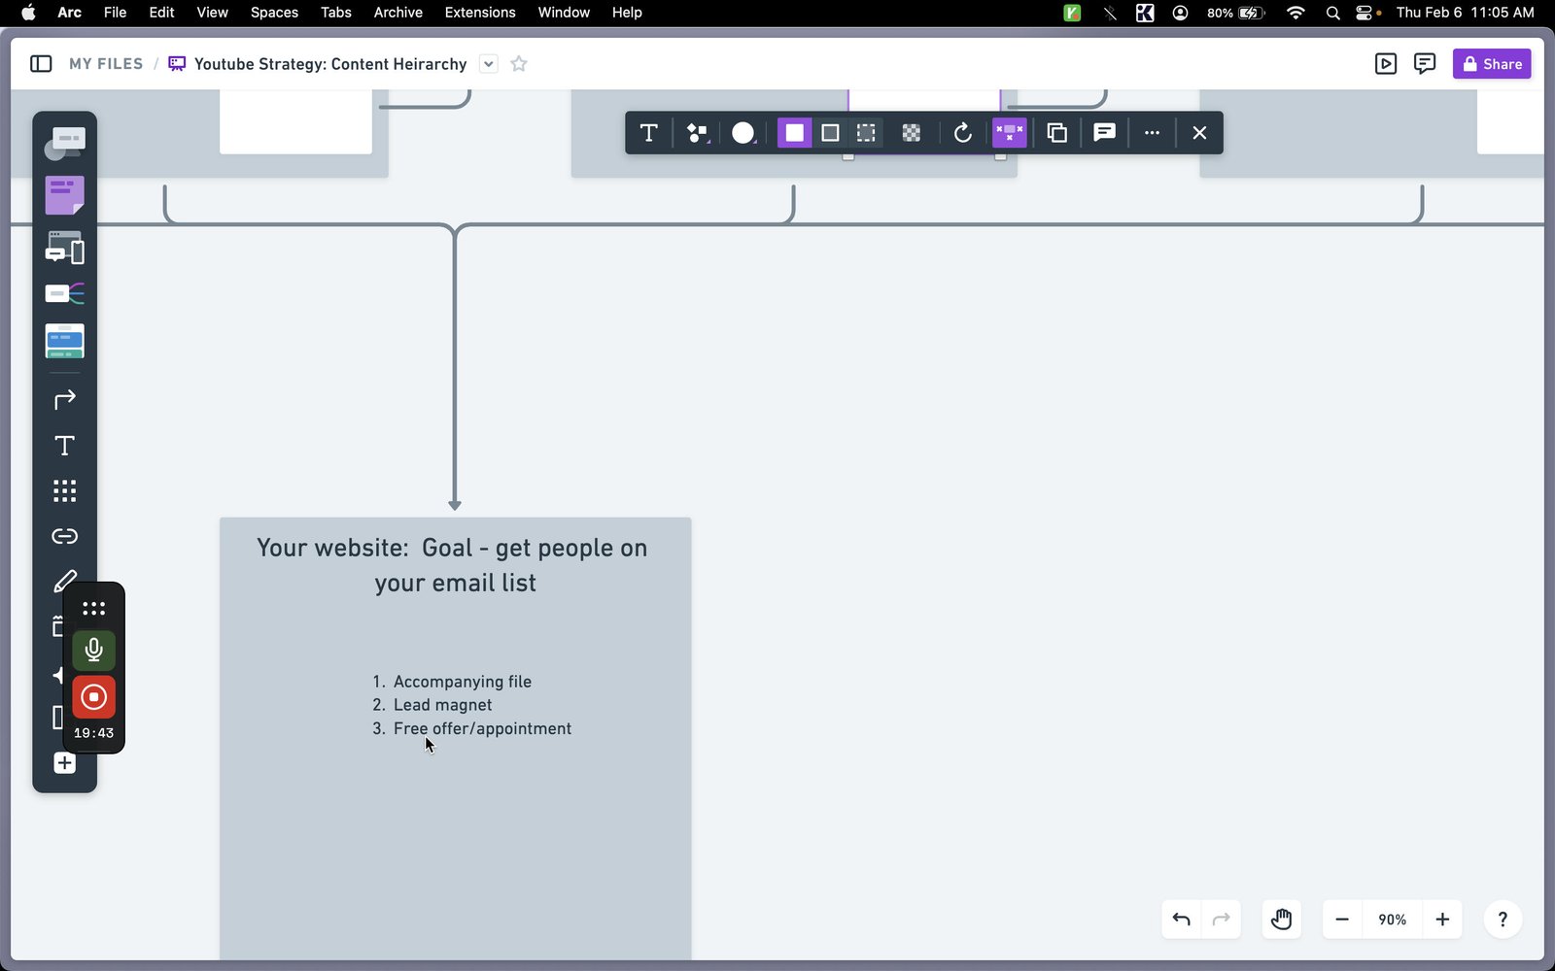Click the plus add button in left toolbar
This screenshot has height=971, width=1555.
64,763
